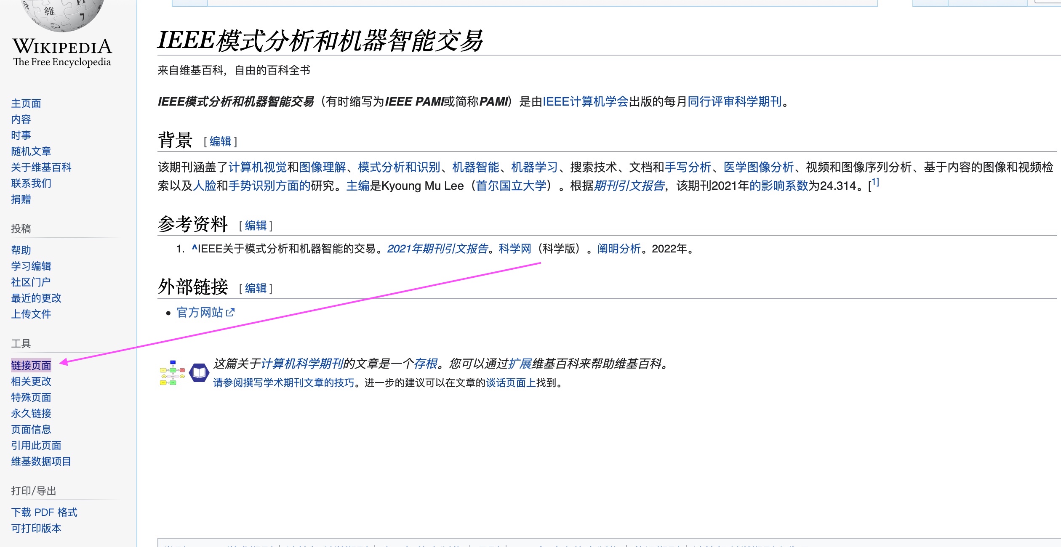Open 随机文章 from sidebar navigation
1061x547 pixels.
[x=31, y=151]
